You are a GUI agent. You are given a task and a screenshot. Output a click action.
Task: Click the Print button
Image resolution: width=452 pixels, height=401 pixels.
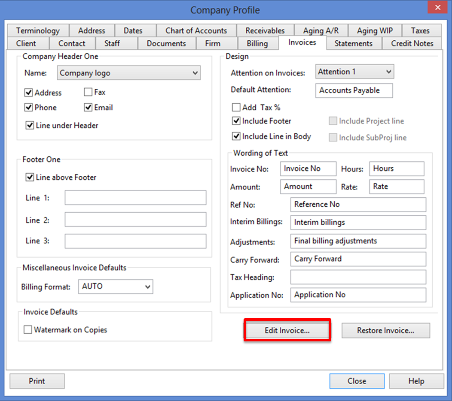[x=37, y=381]
